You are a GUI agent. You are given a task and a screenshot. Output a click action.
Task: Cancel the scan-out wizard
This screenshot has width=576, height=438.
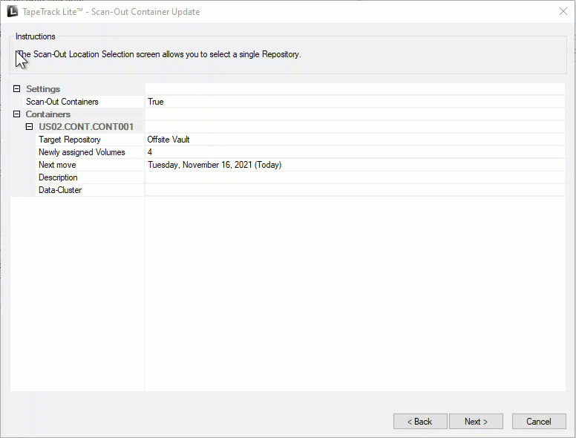tap(539, 422)
